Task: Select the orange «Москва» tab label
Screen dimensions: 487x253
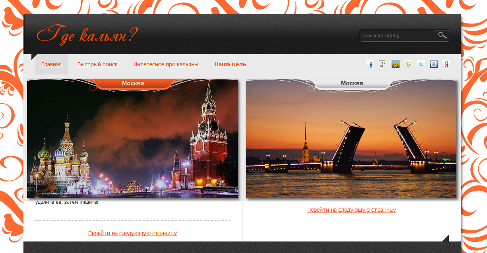Action: pos(133,83)
